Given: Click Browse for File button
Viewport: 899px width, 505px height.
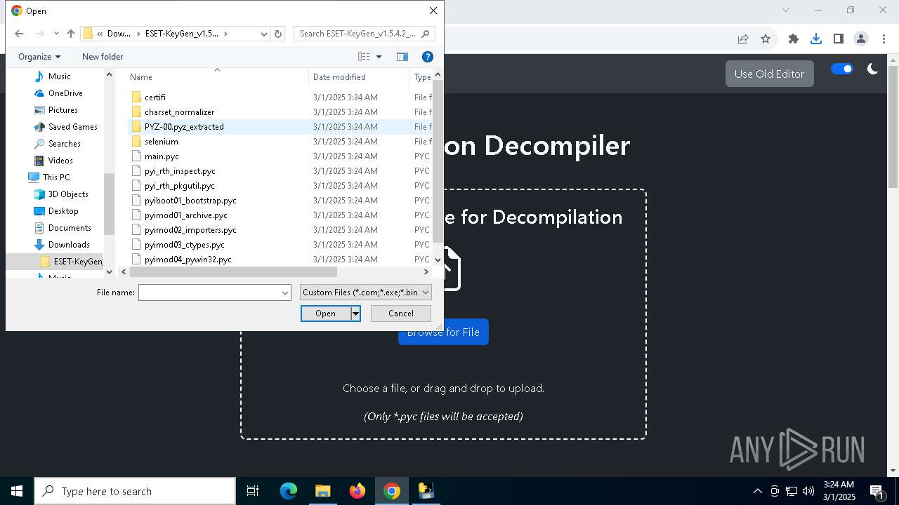Looking at the screenshot, I should click(x=443, y=332).
